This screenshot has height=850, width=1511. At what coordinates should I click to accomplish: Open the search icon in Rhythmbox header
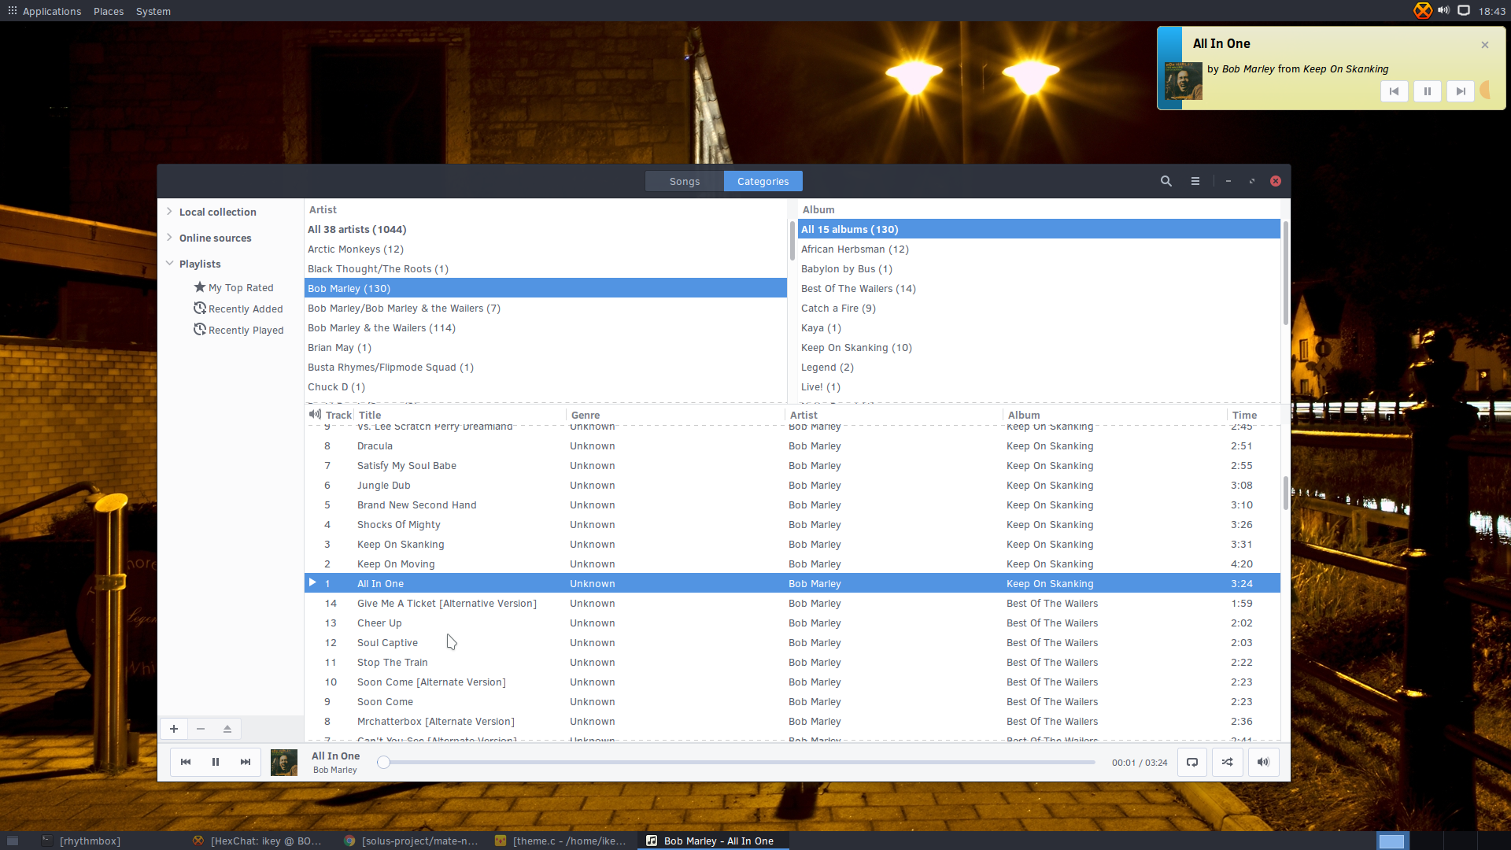coord(1166,181)
